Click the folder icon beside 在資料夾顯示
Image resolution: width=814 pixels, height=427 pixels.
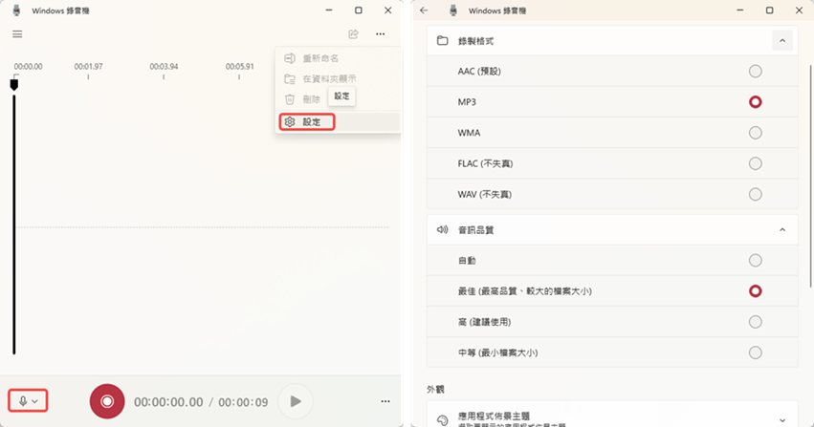coord(290,78)
